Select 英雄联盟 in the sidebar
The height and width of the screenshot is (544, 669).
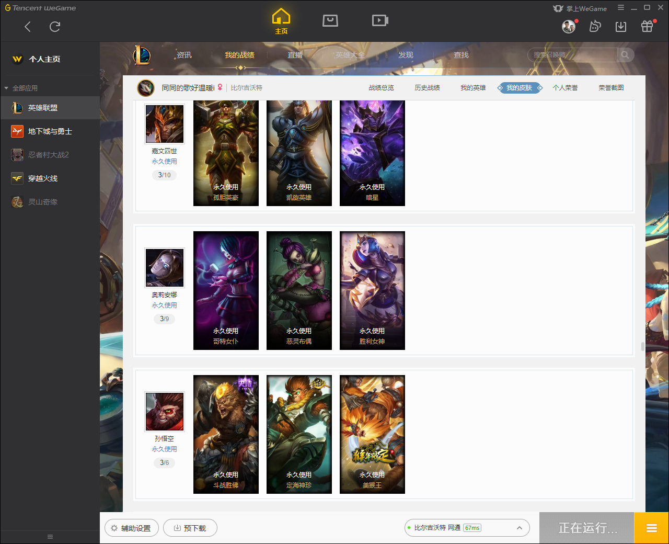coord(50,108)
